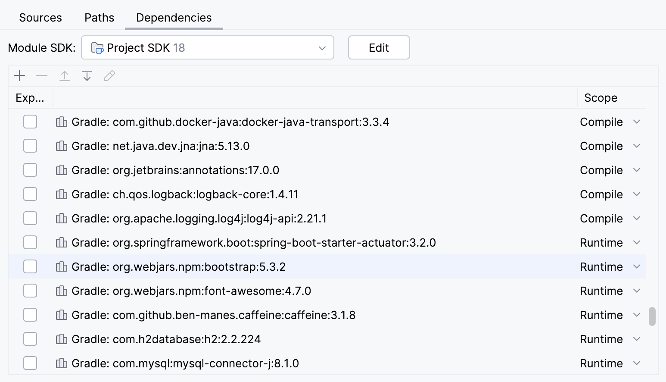Screen dimensions: 666x382
Task: Click the Edit button beside Module SDK
Action: [378, 47]
